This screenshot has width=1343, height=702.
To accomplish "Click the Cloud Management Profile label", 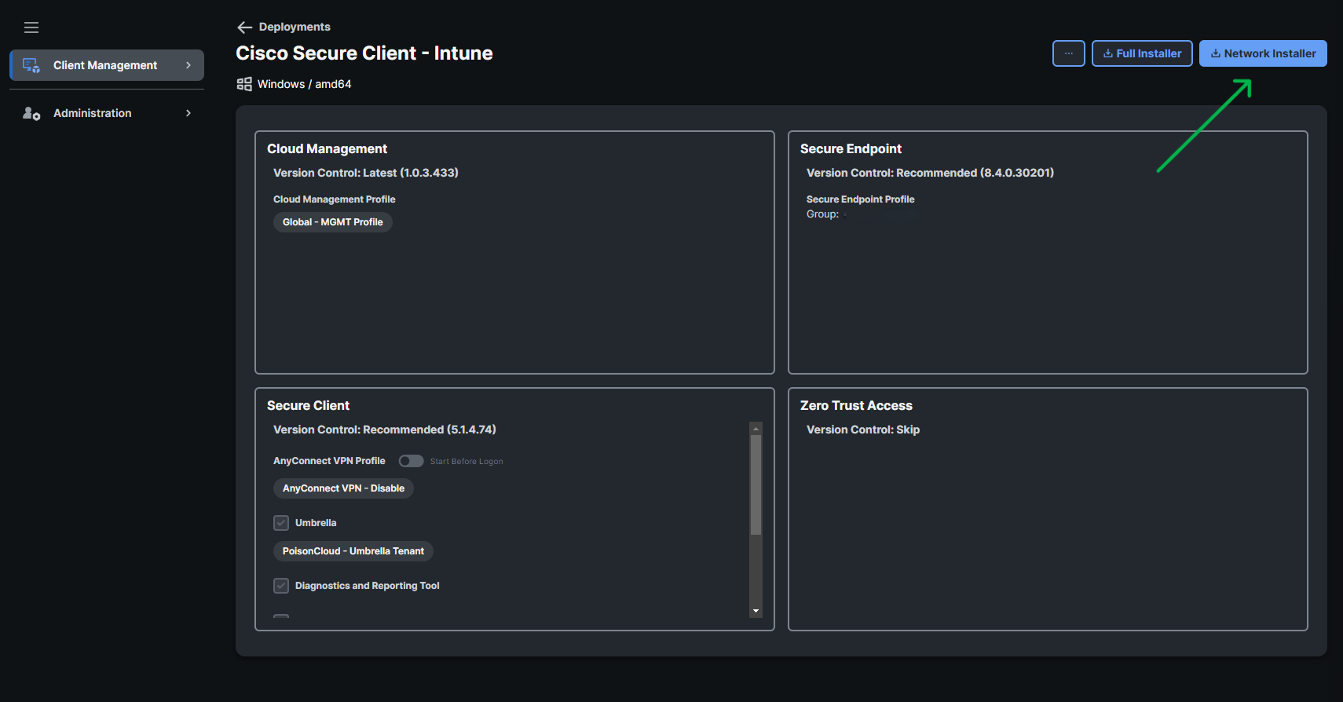I will pyautogui.click(x=335, y=199).
